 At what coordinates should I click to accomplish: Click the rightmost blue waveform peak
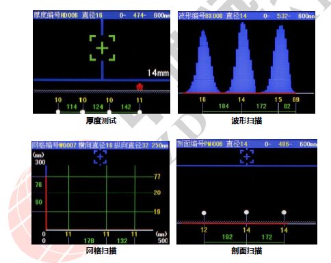click(281, 59)
